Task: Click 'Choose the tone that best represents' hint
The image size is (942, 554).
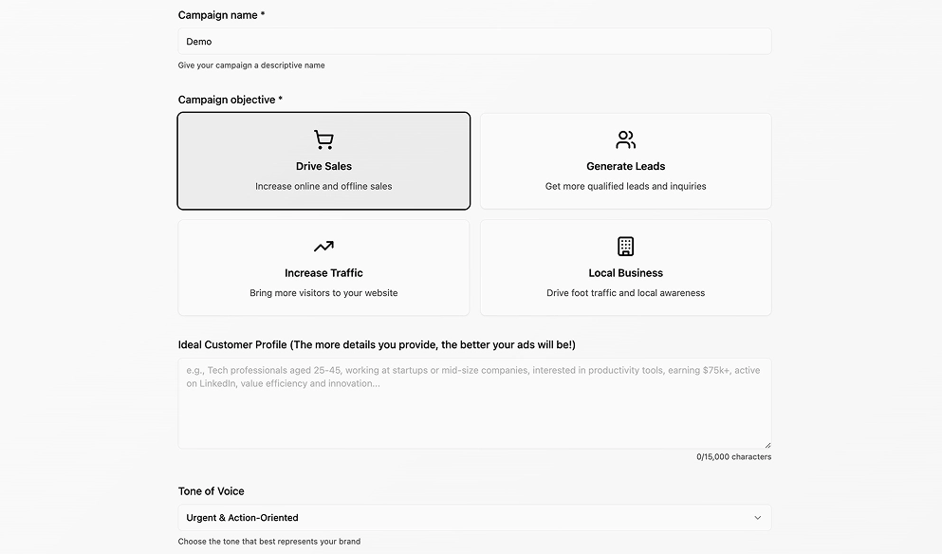Action: [269, 542]
